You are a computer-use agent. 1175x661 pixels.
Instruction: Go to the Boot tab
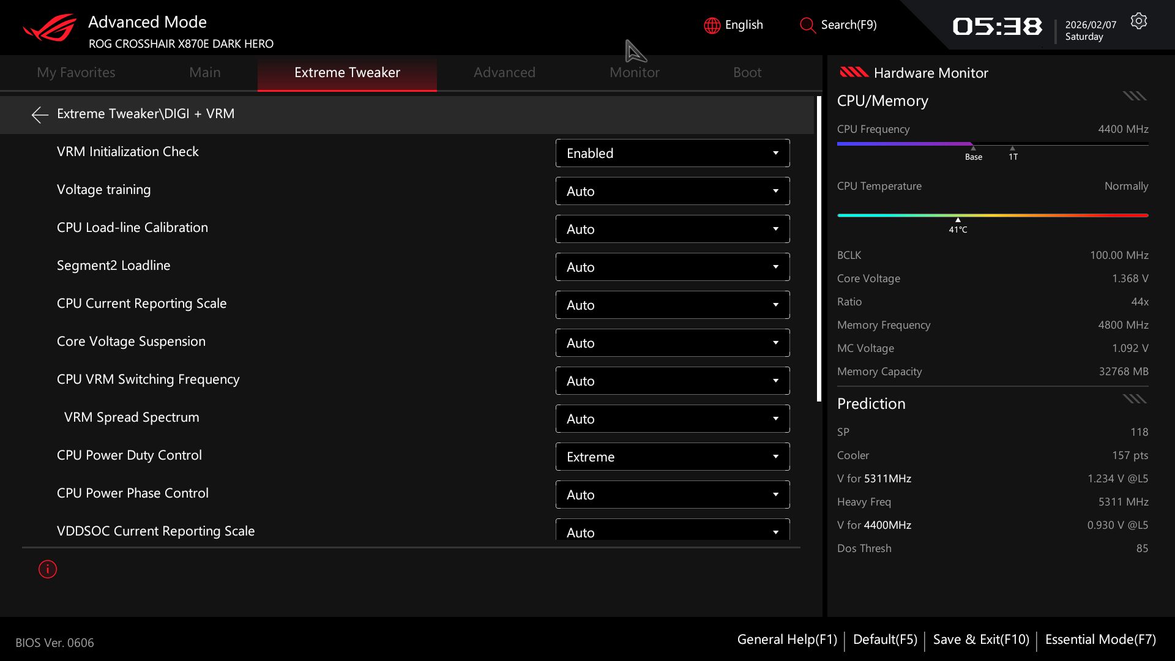pos(747,73)
